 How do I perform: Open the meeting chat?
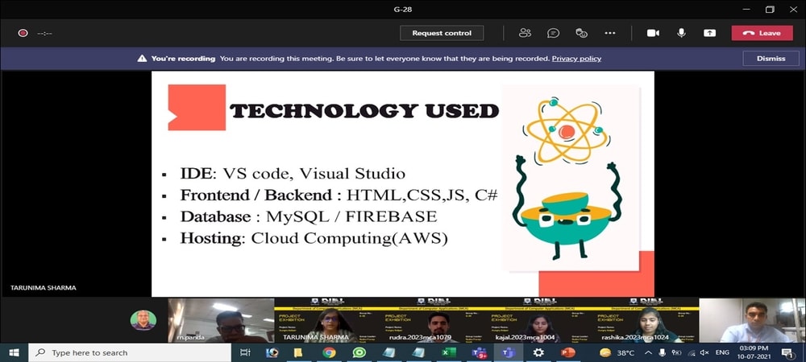click(x=553, y=33)
